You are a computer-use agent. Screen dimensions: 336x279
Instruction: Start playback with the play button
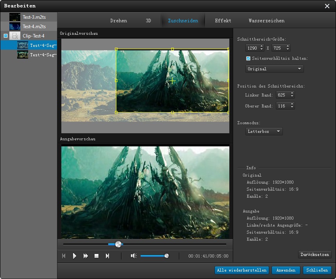(x=74, y=256)
